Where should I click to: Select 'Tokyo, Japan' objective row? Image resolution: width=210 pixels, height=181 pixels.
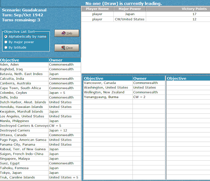click(x=40, y=173)
